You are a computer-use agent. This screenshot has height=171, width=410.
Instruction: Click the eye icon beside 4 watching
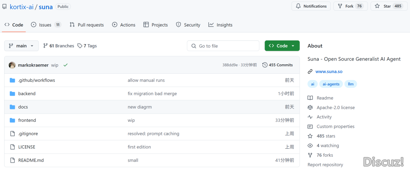310,145
